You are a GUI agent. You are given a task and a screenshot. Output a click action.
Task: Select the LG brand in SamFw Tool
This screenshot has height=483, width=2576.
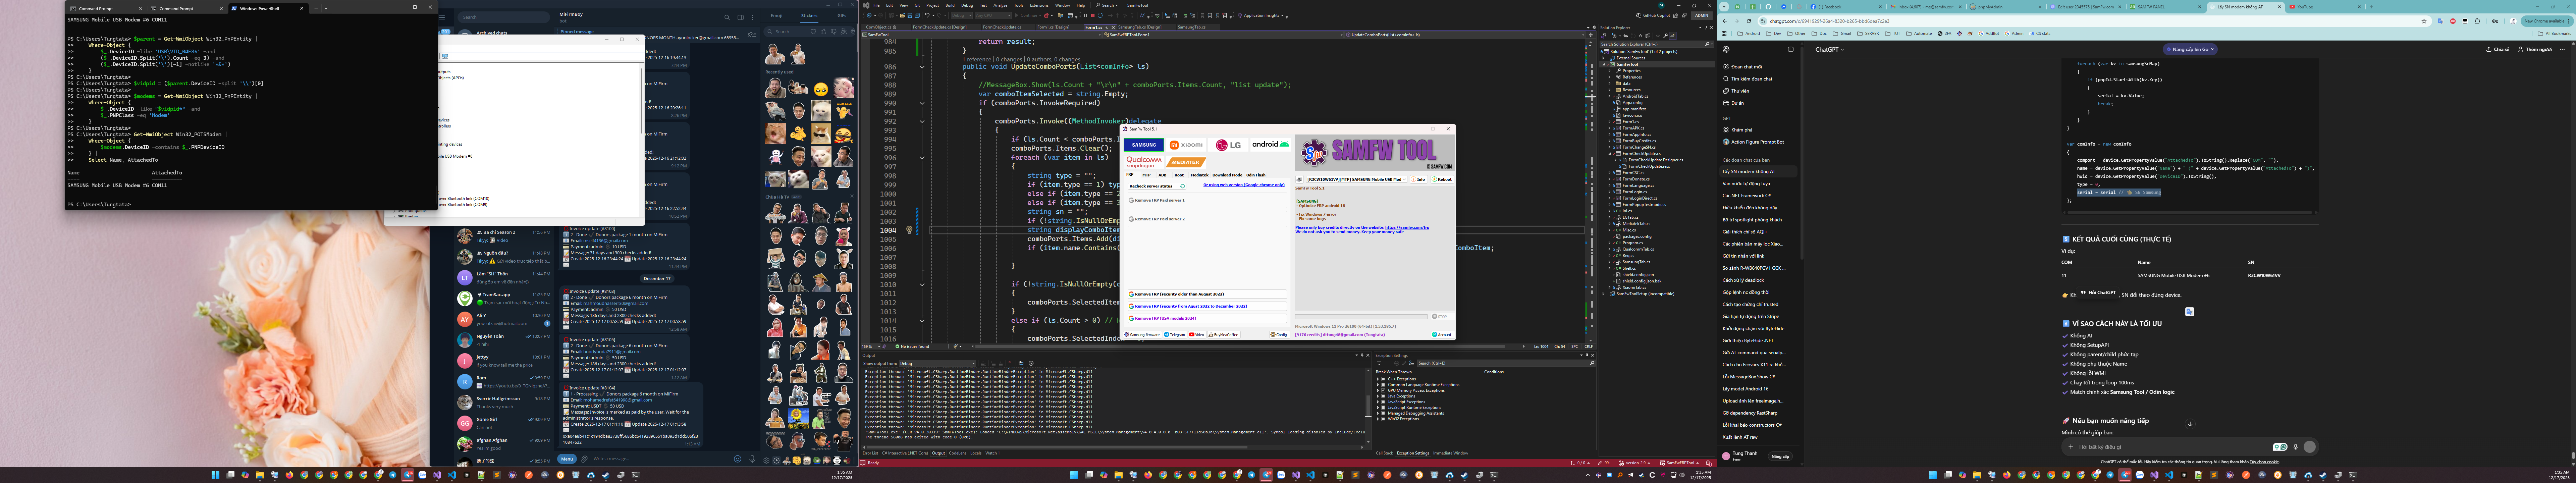pyautogui.click(x=1228, y=145)
